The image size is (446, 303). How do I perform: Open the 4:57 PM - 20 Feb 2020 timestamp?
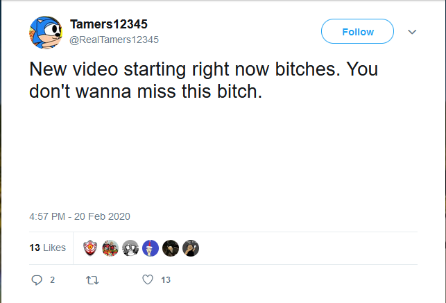[x=80, y=216]
